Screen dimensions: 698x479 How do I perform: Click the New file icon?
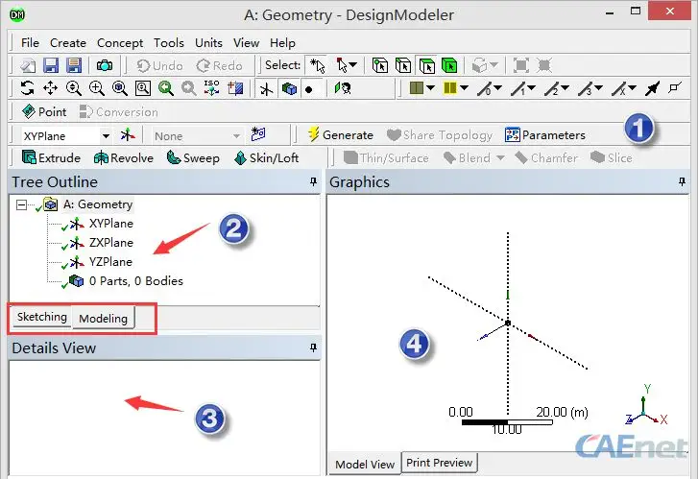28,66
